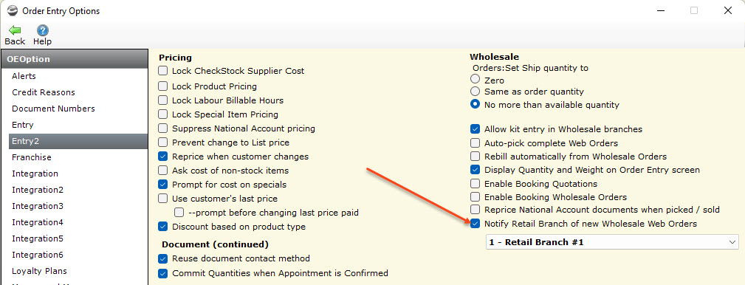Select the Zero ship quantity radio button
This screenshot has height=285, width=745.
pos(475,79)
